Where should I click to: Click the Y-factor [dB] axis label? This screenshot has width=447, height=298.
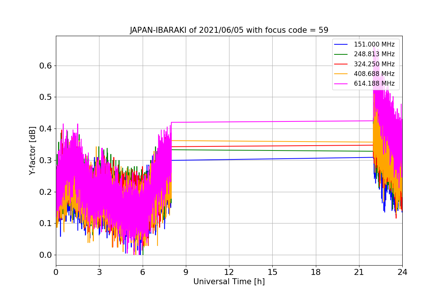pyautogui.click(x=32, y=150)
